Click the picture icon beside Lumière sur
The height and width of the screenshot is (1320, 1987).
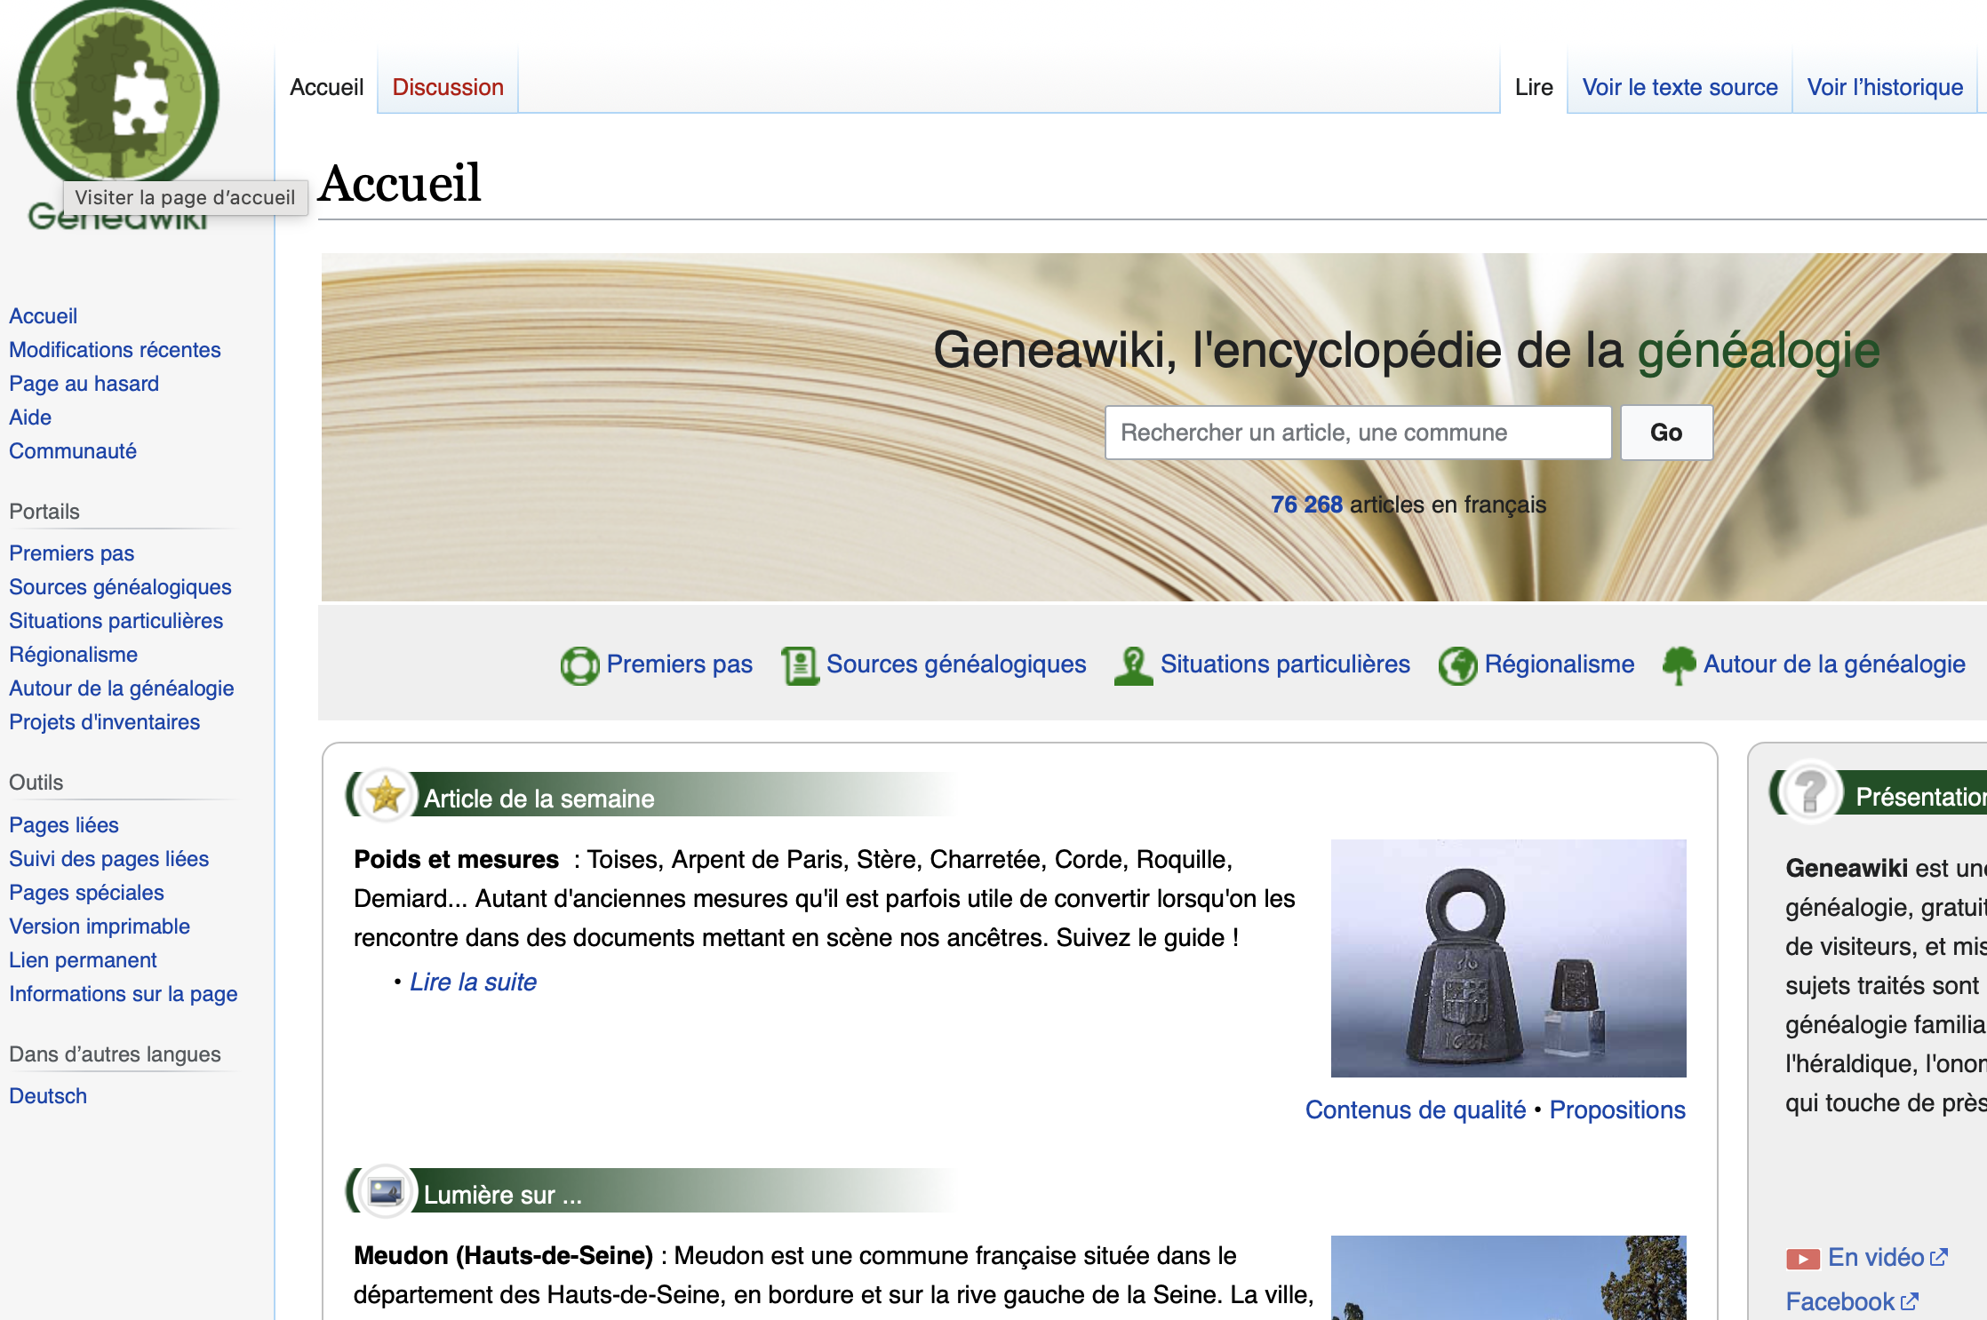point(386,1191)
